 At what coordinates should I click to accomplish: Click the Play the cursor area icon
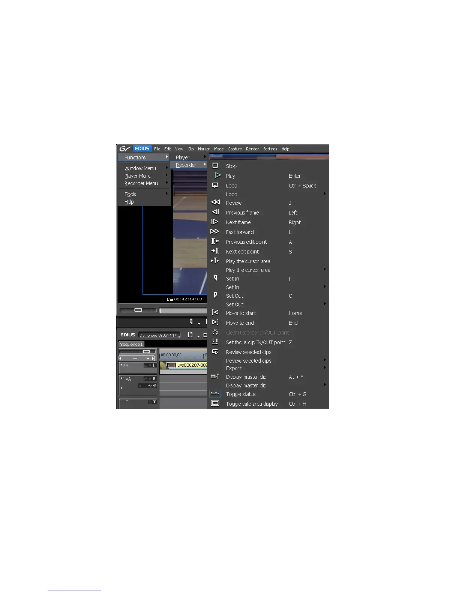pos(215,261)
